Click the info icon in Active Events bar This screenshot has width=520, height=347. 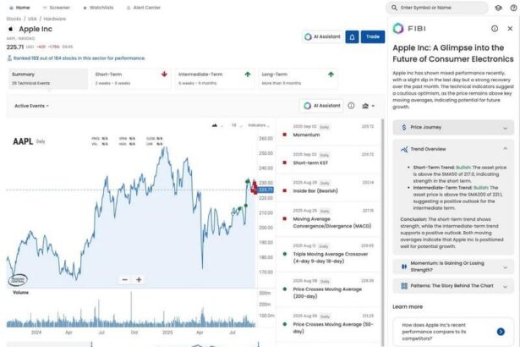(351, 106)
